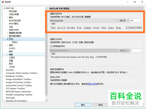Click the preferences tree scrollbar thumb

pyautogui.click(x=46, y=52)
